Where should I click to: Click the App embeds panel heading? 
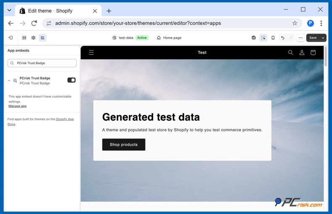pyautogui.click(x=18, y=50)
